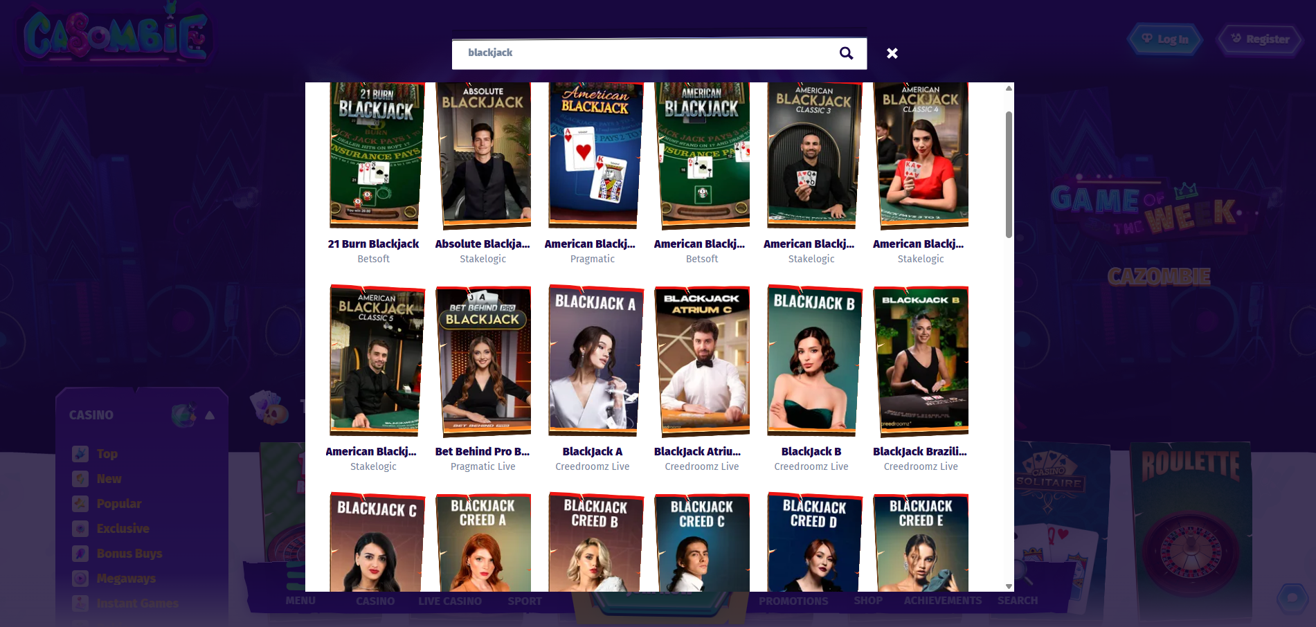This screenshot has height=627, width=1316.
Task: Open SEARCH in the bottom navigation bar
Action: coord(1018,601)
